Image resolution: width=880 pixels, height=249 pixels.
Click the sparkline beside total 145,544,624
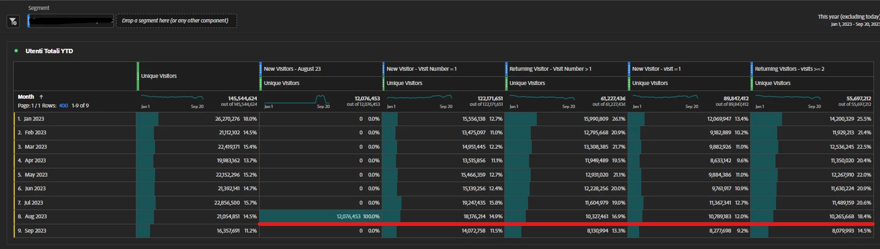coord(172,98)
